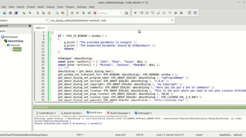The image size is (246, 138).
Task: Click the Cut scissors icon
Action: 38,13
